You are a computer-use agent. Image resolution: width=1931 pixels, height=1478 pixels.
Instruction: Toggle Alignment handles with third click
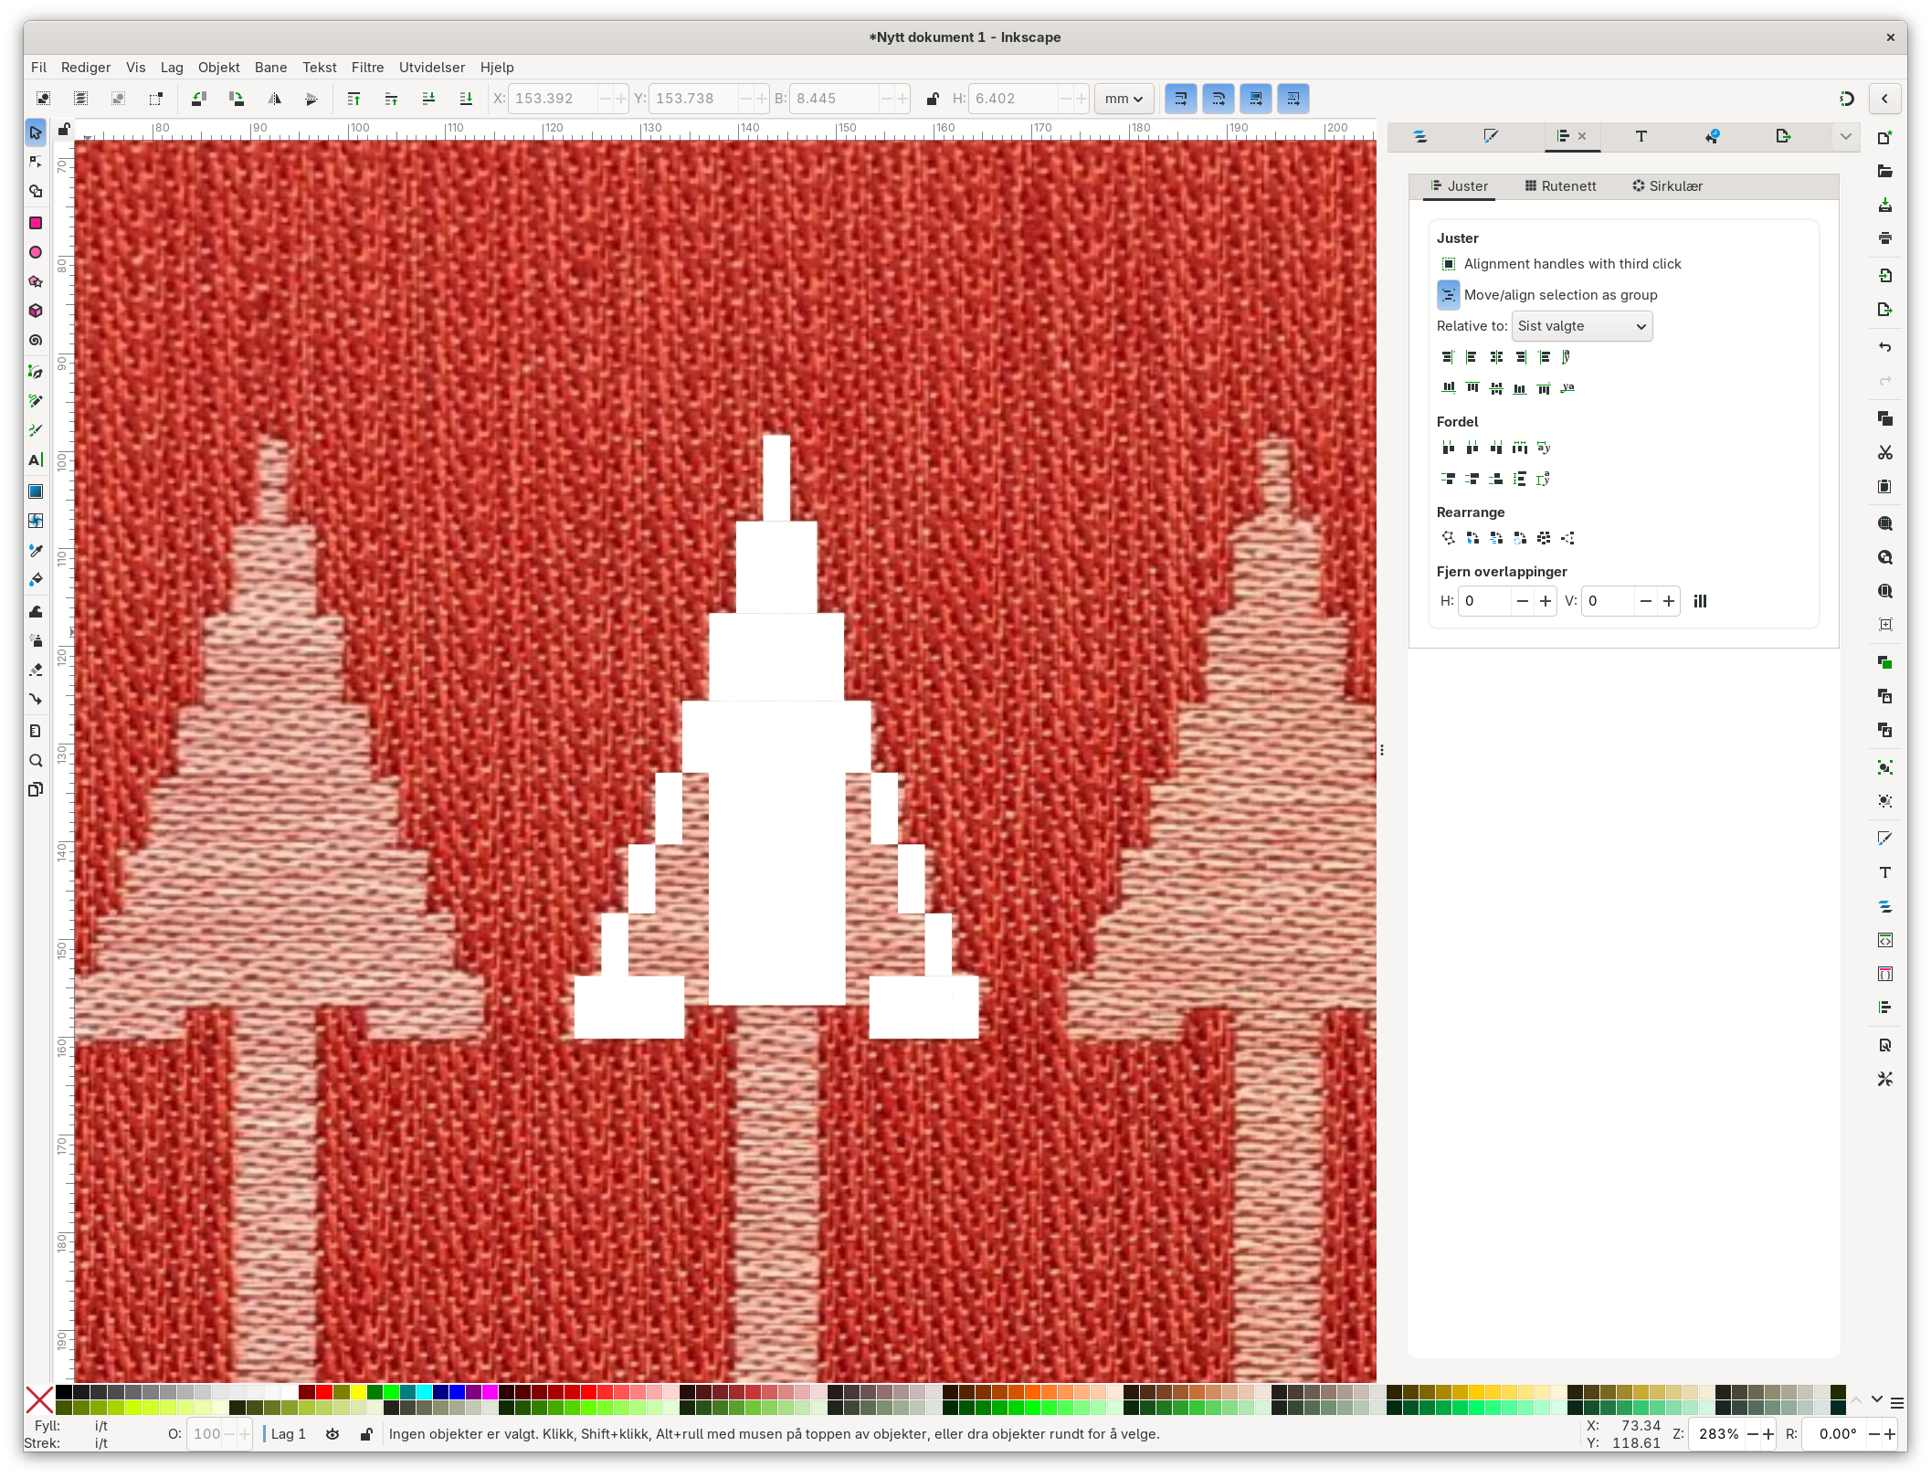(1449, 264)
